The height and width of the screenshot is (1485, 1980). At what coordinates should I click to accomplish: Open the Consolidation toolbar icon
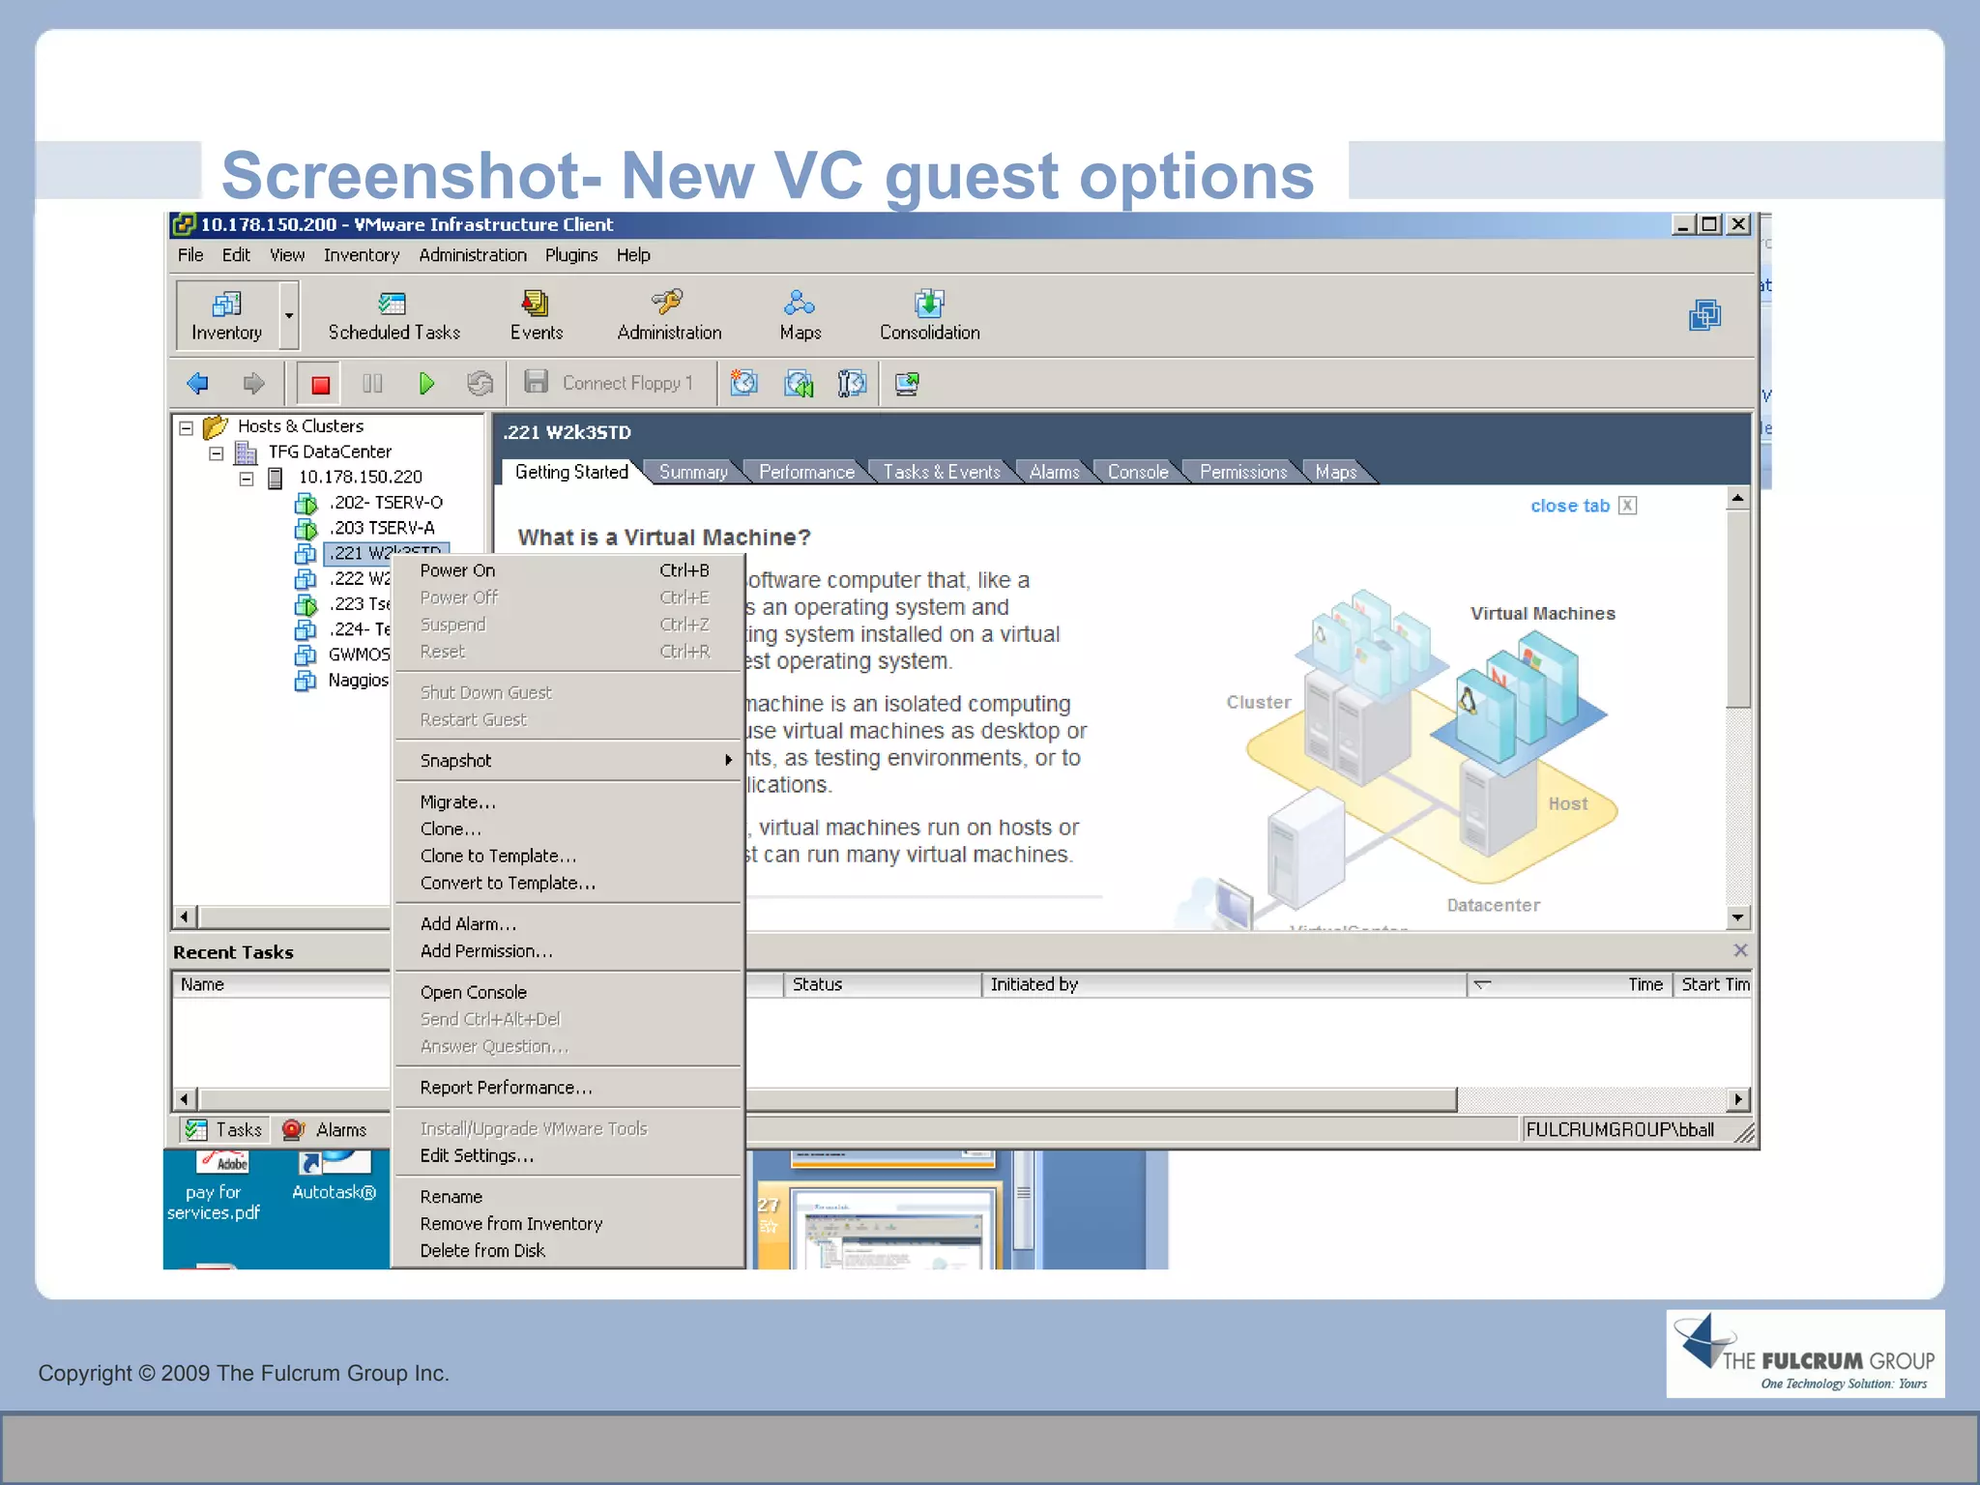929,315
